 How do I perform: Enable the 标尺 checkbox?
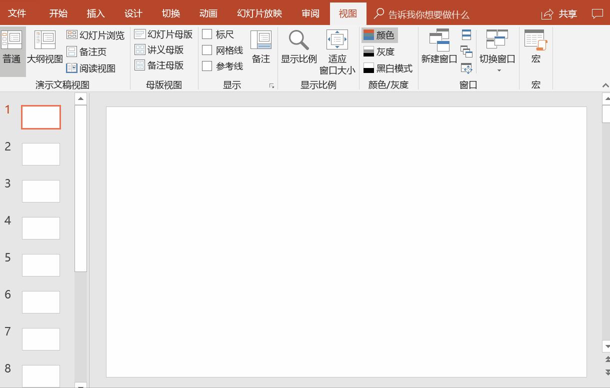point(207,34)
